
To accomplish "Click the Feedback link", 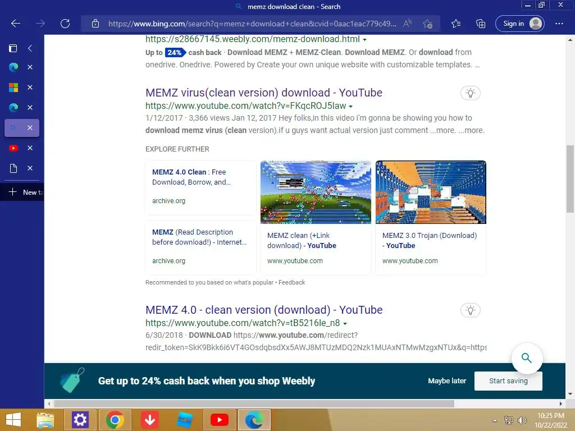I will click(x=291, y=282).
